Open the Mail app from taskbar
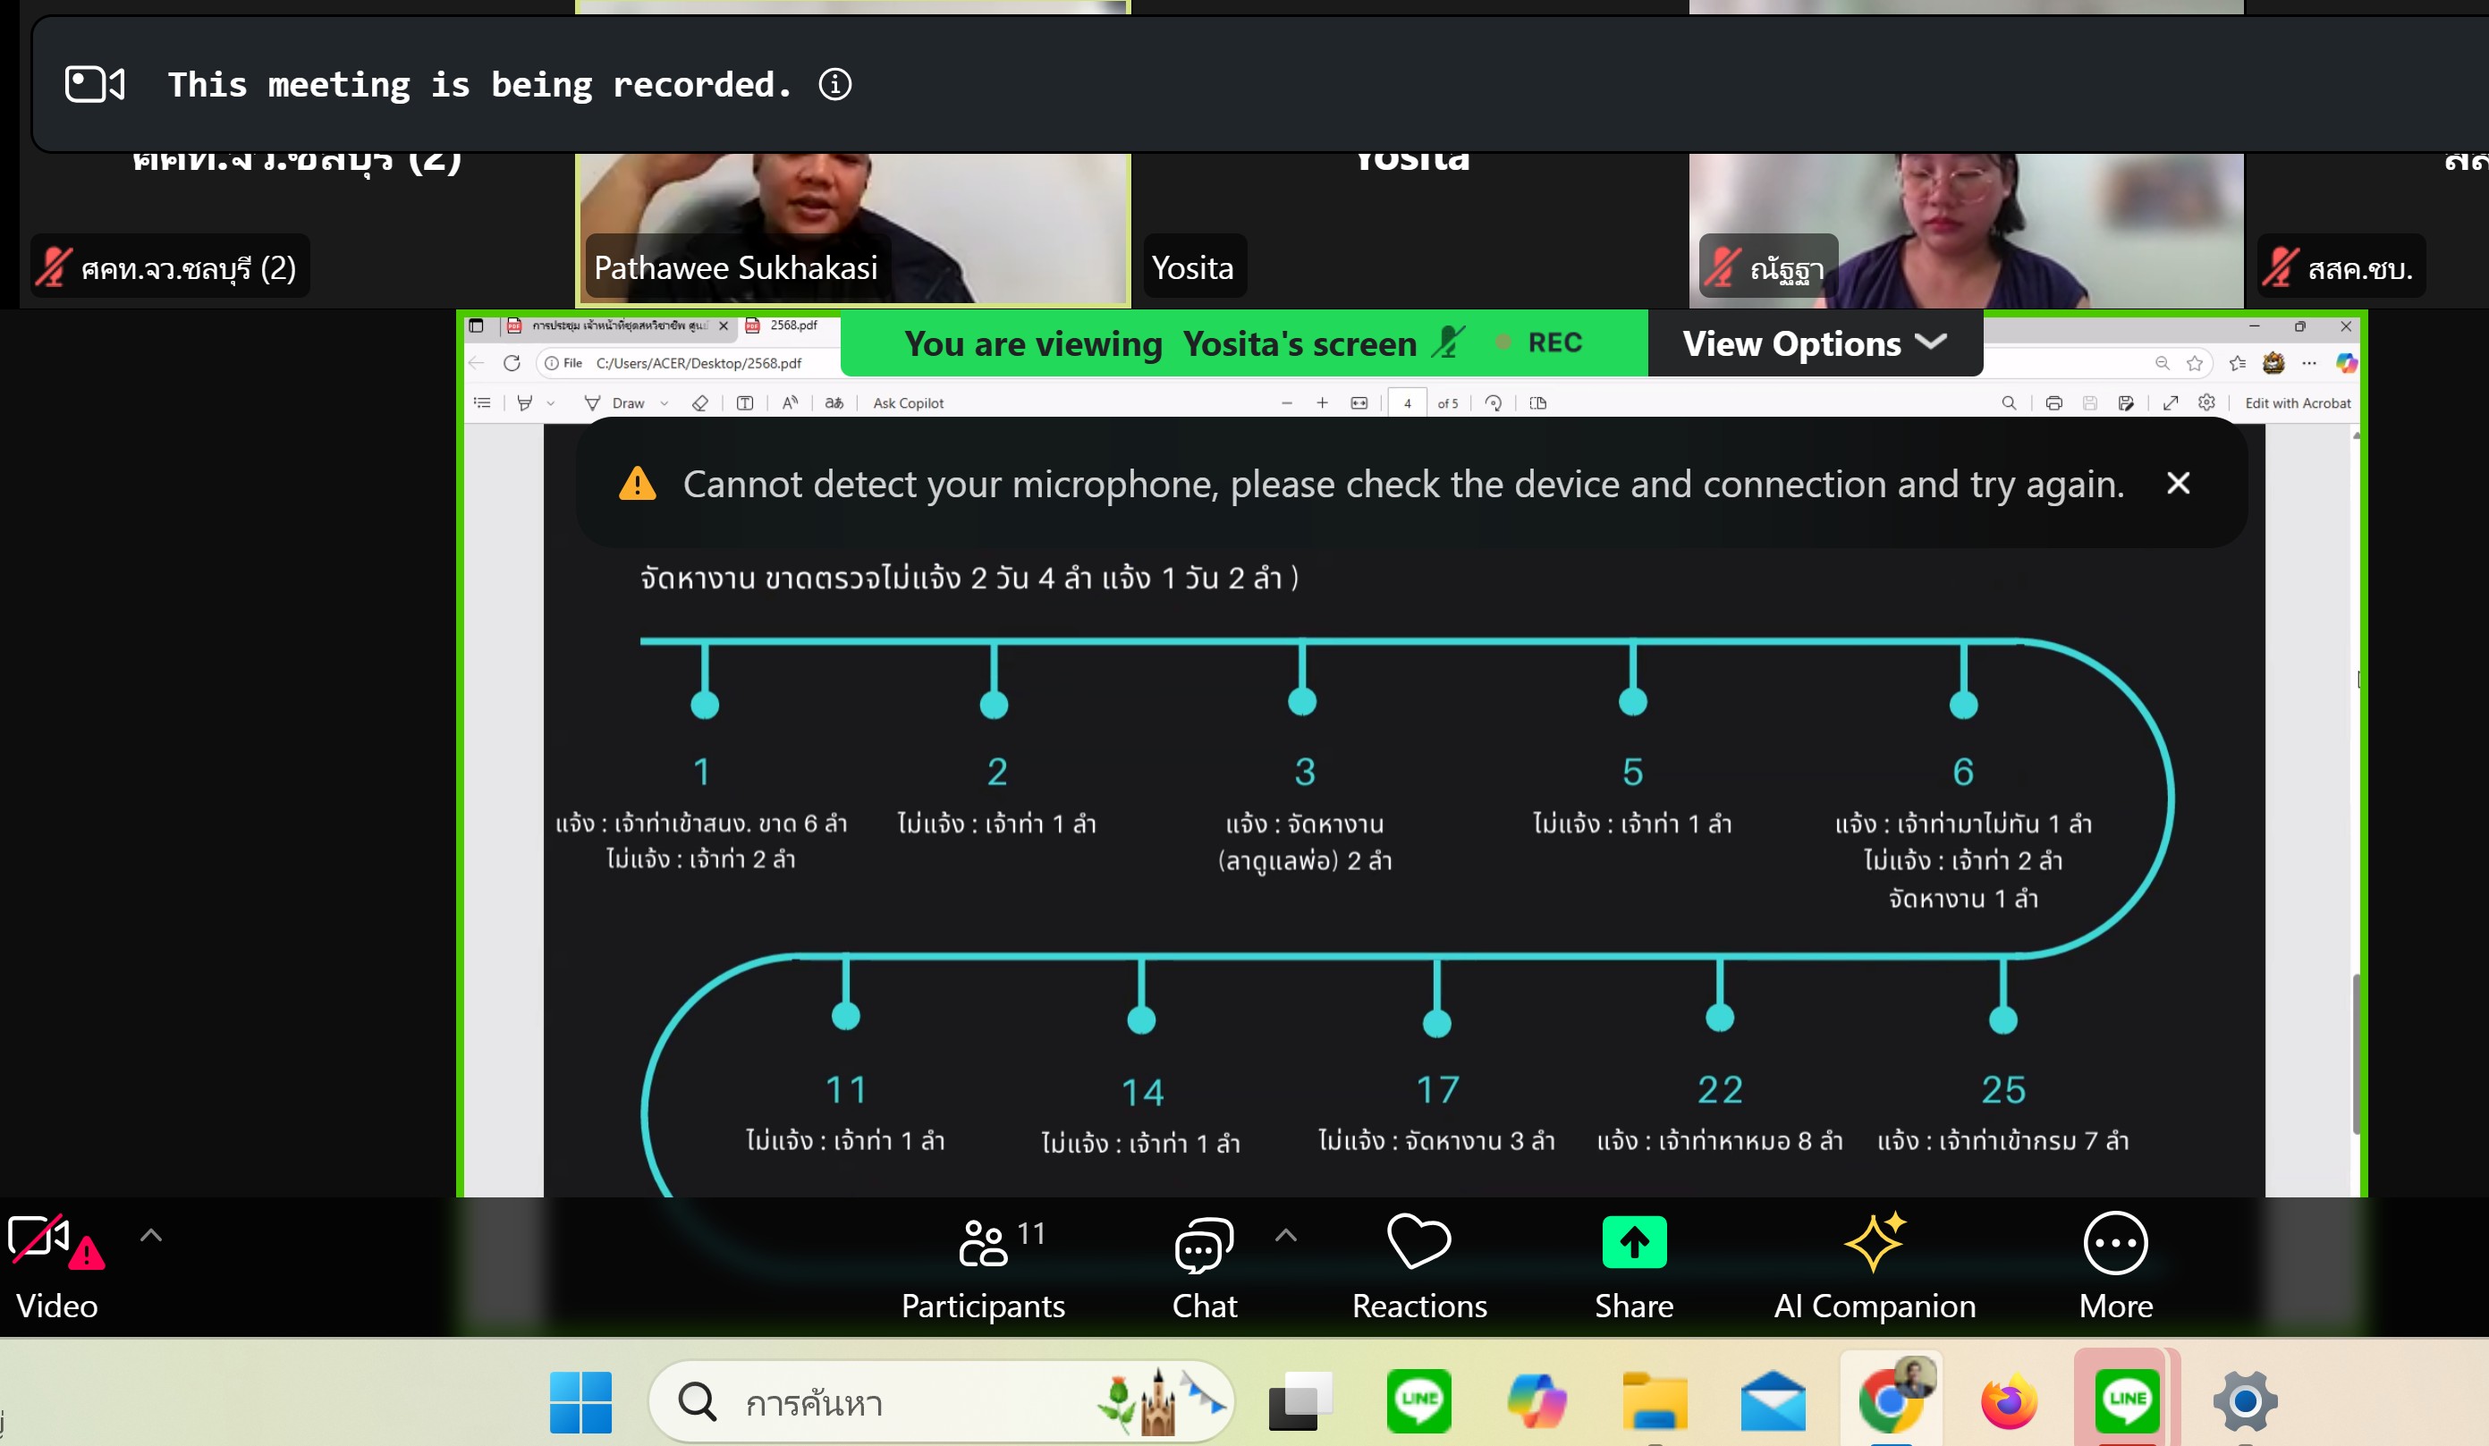The width and height of the screenshot is (2489, 1446). [x=1773, y=1400]
